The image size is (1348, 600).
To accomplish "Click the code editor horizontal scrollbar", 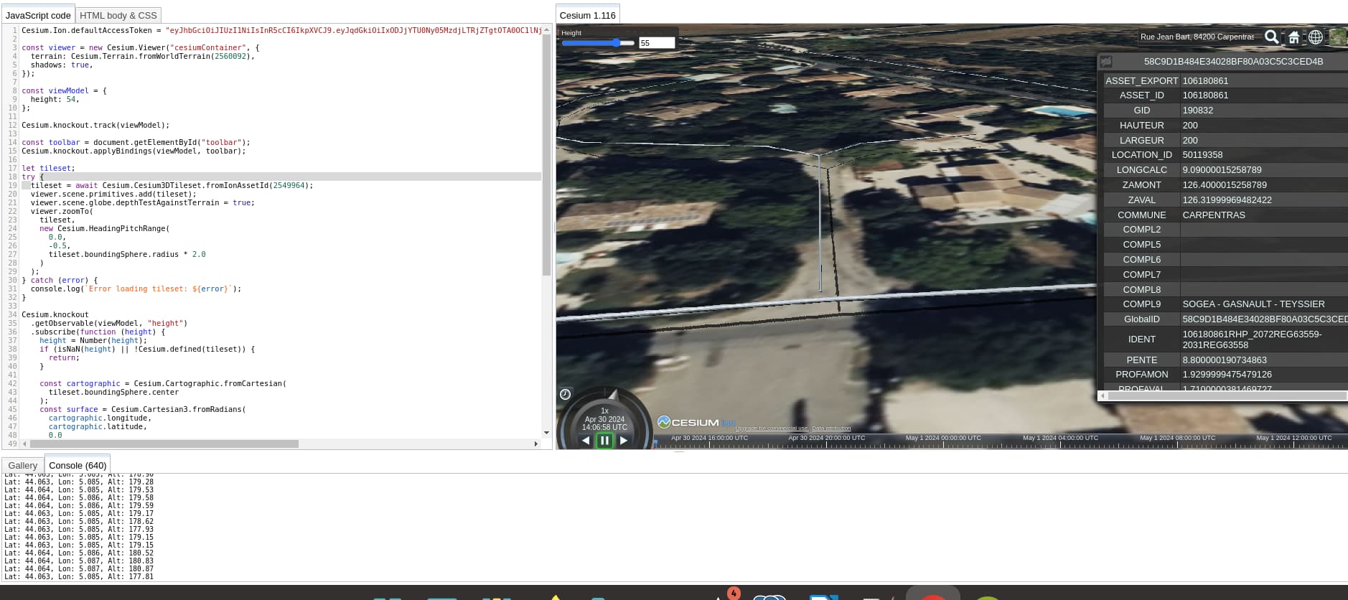I will (x=164, y=444).
